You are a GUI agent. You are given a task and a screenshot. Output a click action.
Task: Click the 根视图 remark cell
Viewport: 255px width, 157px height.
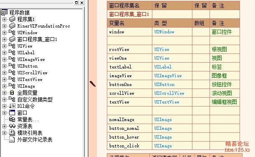click(225, 49)
